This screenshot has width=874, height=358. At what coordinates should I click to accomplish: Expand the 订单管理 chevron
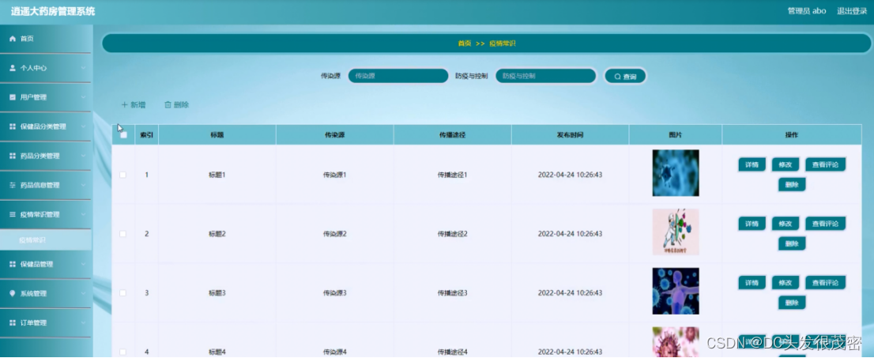click(x=84, y=323)
